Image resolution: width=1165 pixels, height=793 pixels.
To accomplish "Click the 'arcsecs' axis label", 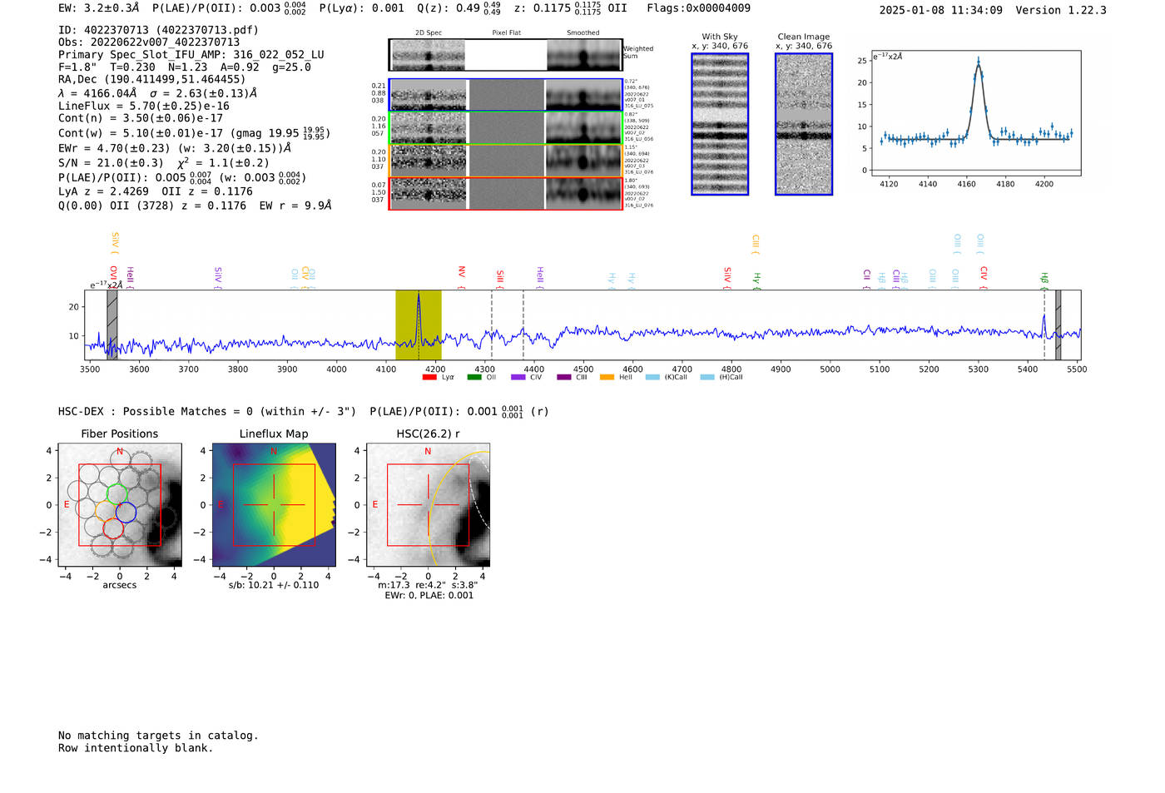I will pyautogui.click(x=120, y=585).
